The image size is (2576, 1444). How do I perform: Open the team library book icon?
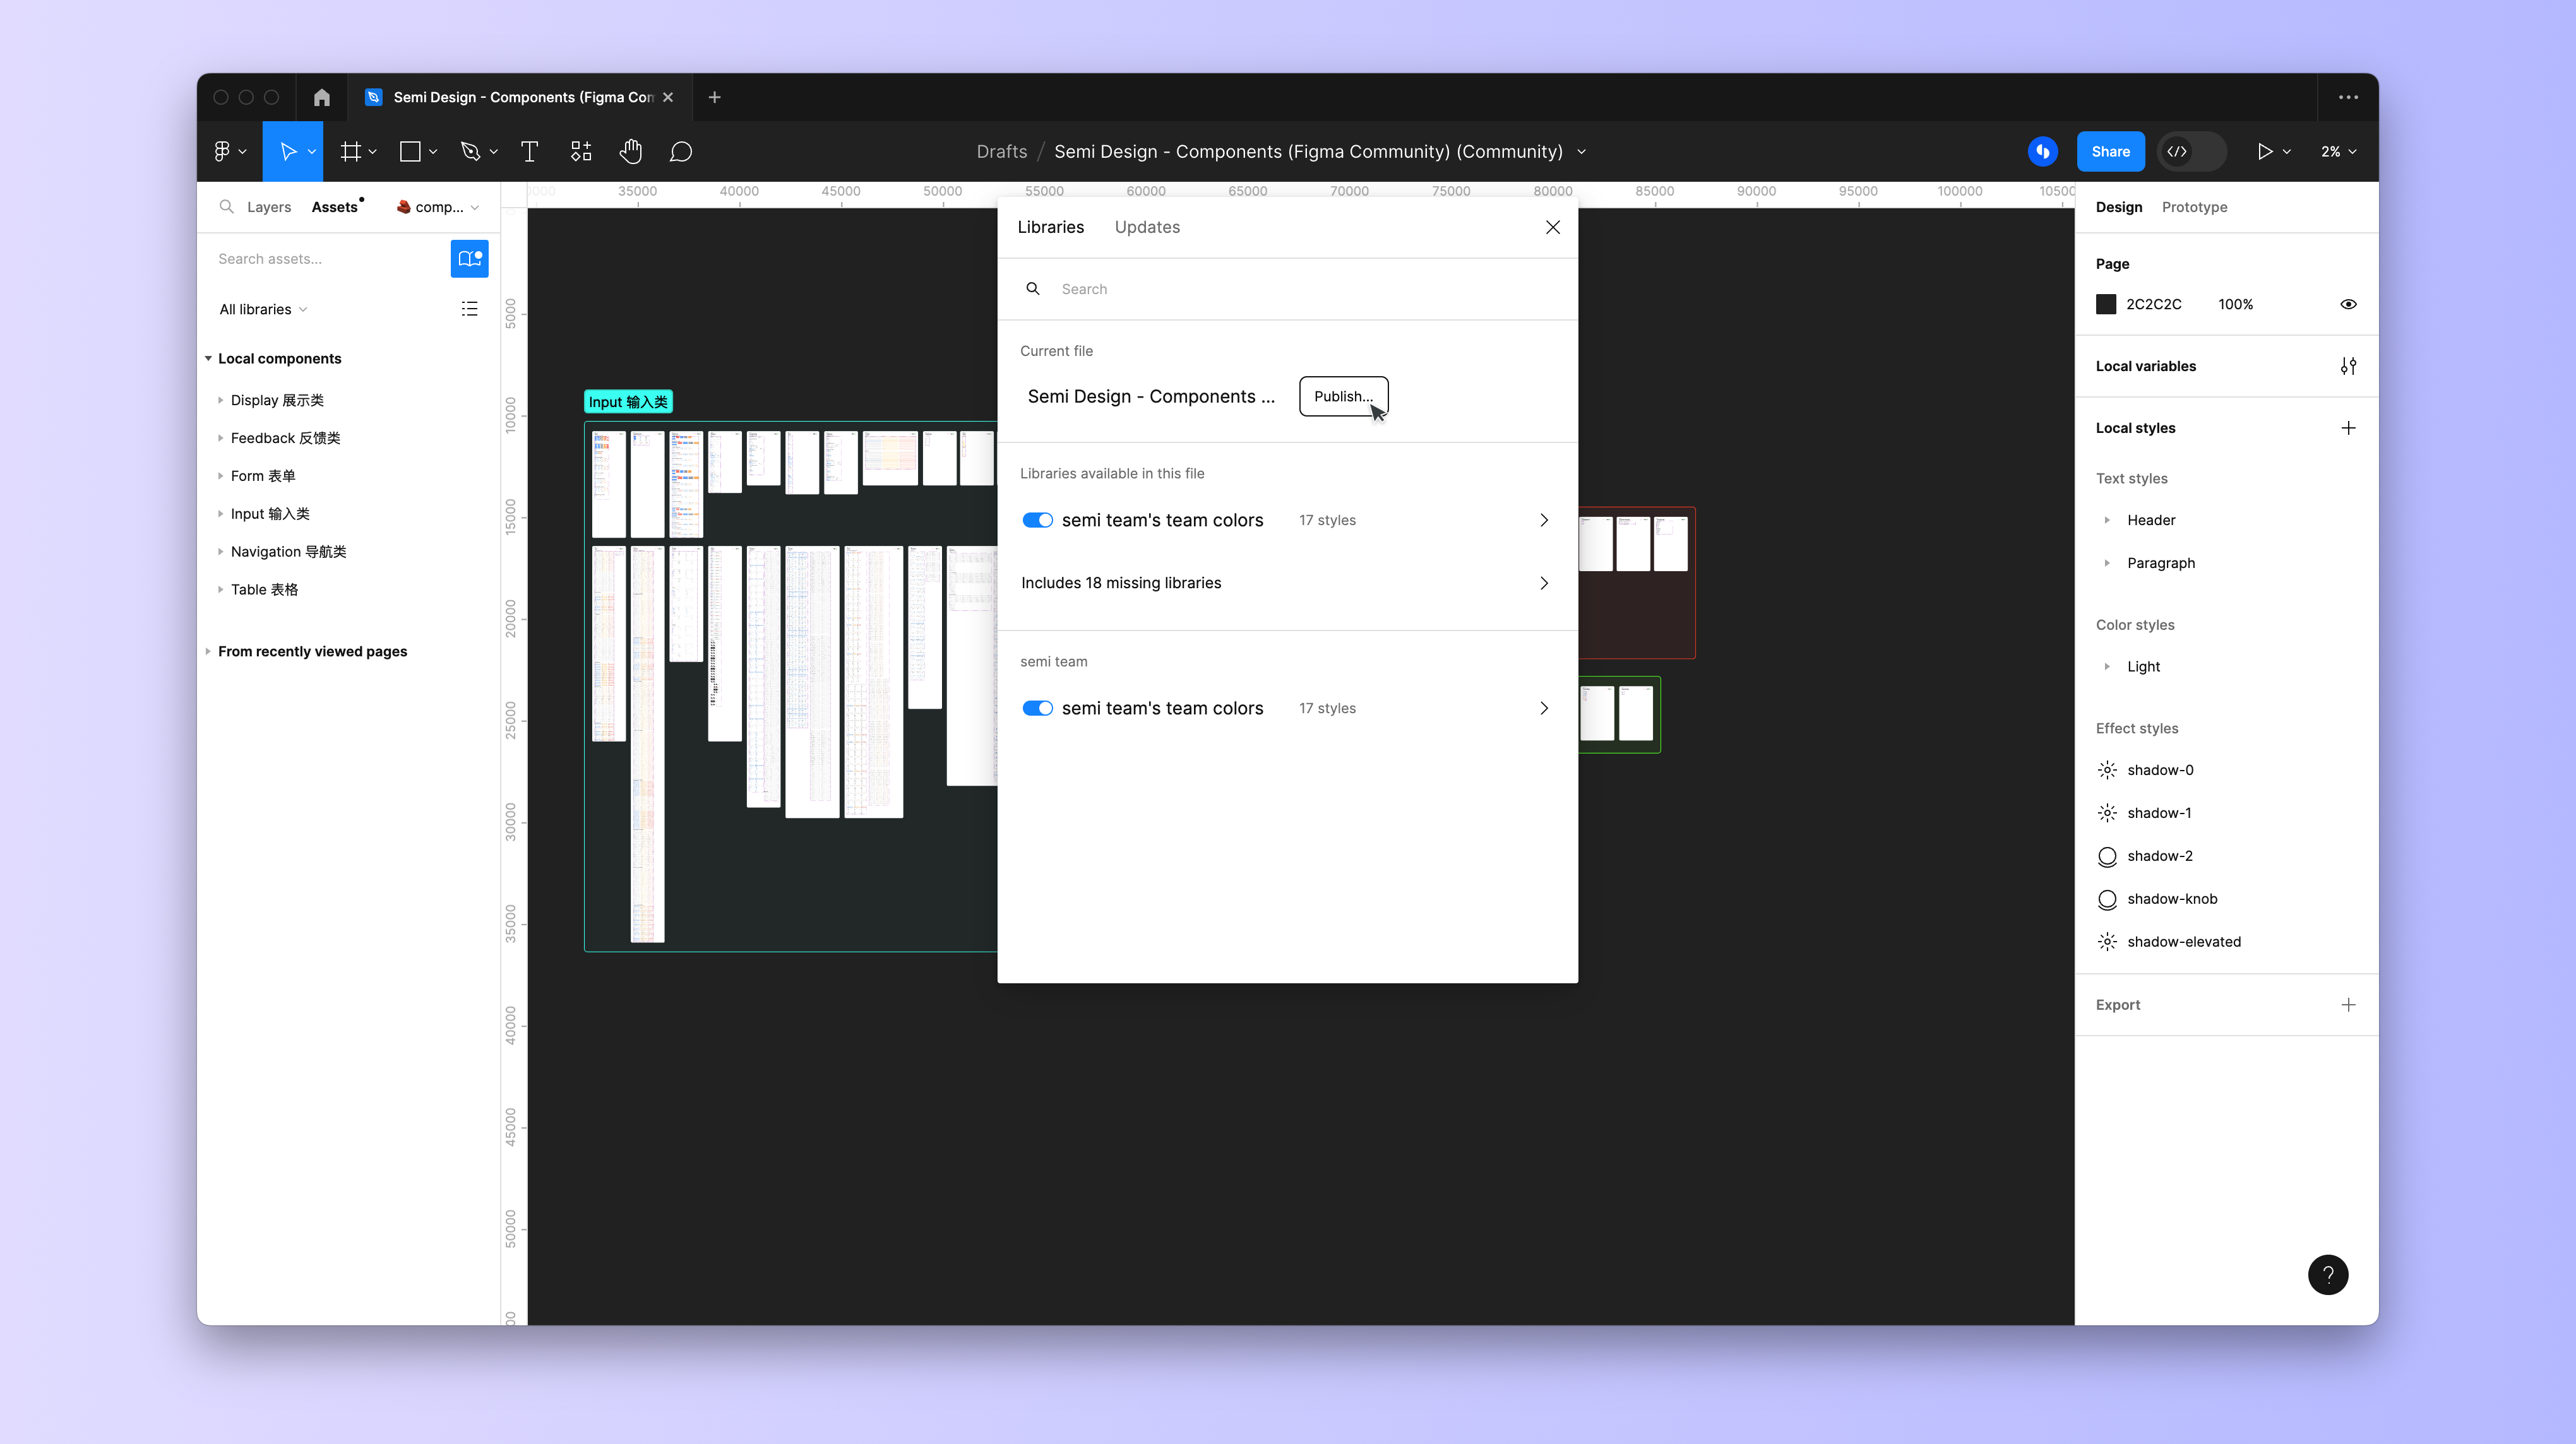469,258
